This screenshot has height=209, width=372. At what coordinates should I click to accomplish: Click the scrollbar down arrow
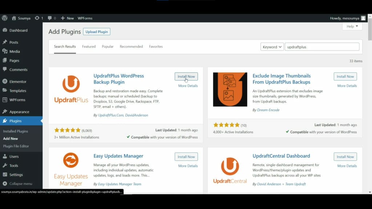pyautogui.click(x=370, y=192)
